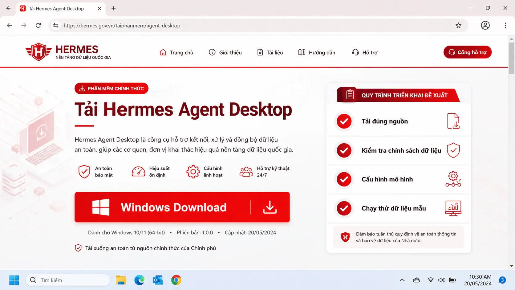515x290 pixels.
Task: Open the Windows Start menu
Action: point(14,280)
